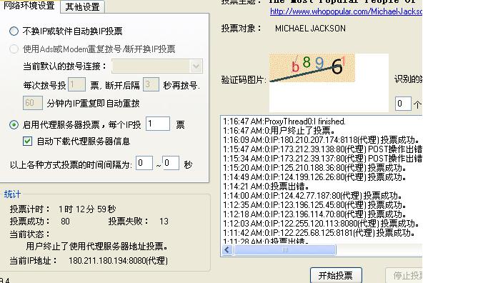Screen dimensions: 488x283
Task: Click the captcha verification image
Action: coord(312,68)
